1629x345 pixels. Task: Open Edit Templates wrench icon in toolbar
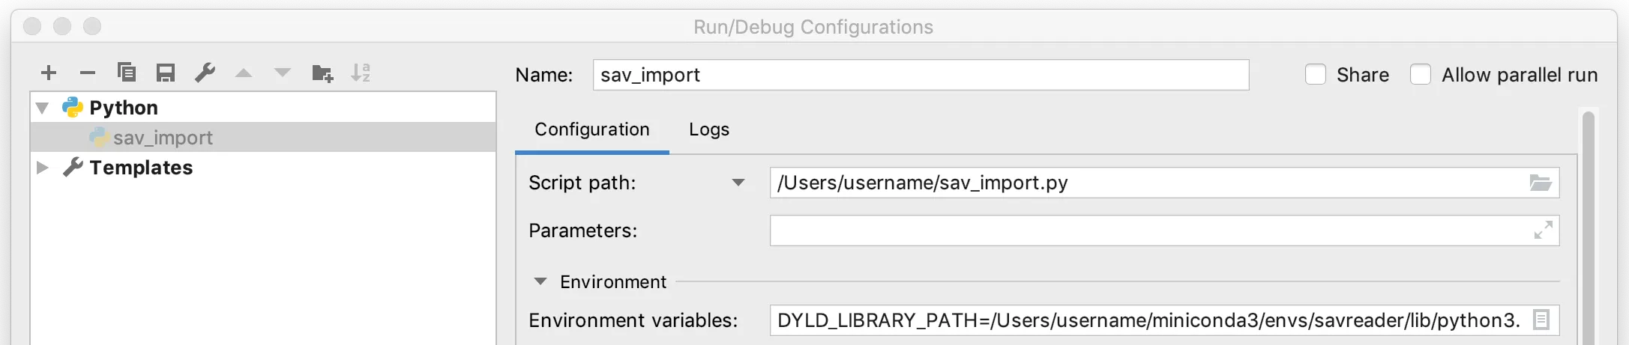tap(205, 73)
